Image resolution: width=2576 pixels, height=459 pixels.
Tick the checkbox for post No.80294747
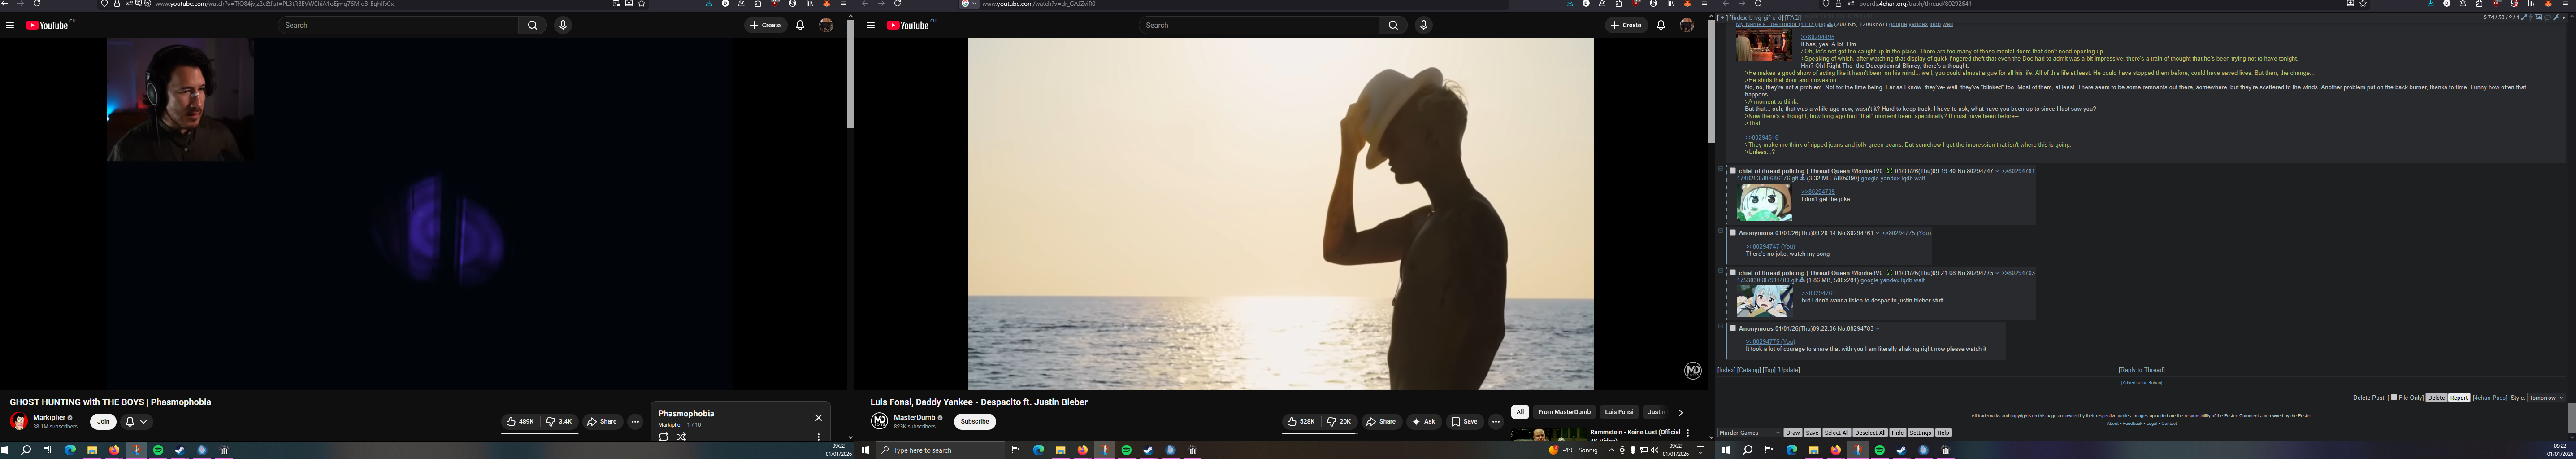click(x=1733, y=171)
